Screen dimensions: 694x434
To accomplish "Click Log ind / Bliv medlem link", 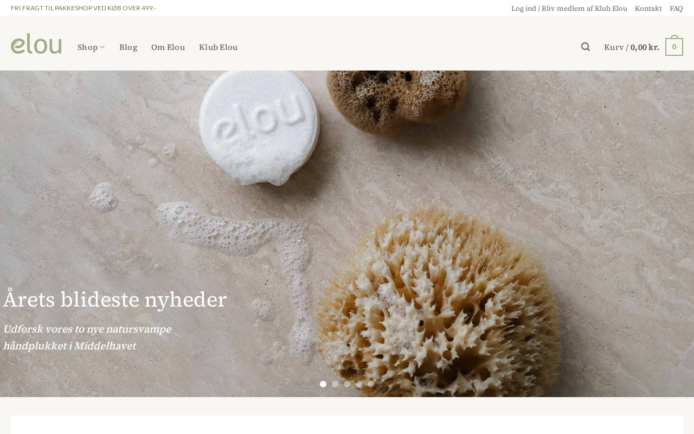I will pos(569,8).
